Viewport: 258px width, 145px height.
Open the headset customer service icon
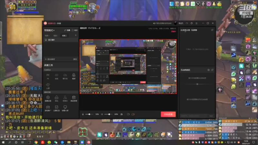[x=187, y=23]
